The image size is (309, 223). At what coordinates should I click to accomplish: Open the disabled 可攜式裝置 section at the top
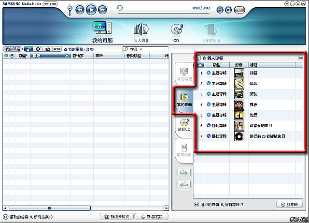tap(211, 33)
